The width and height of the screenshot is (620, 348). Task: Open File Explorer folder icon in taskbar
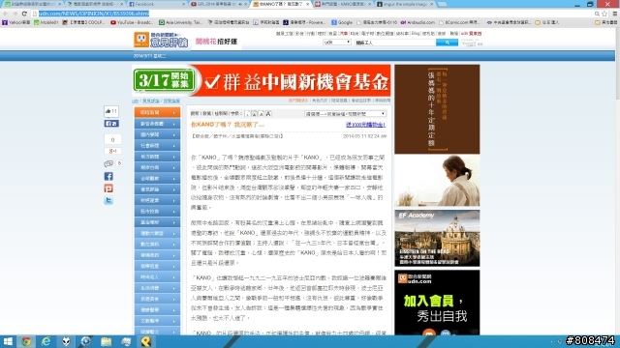[106, 341]
